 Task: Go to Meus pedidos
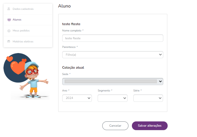[x=28, y=31]
